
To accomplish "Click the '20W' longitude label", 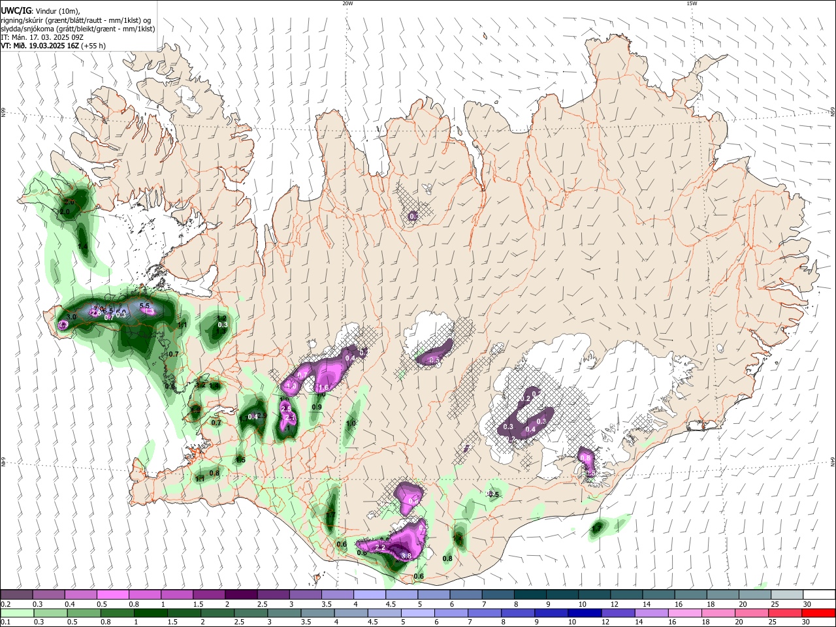I will [347, 3].
